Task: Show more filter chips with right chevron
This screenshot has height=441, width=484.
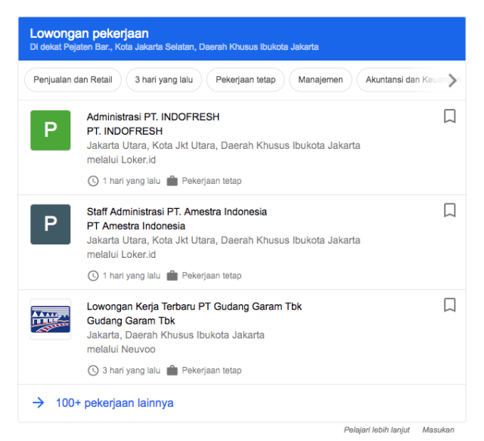Action: click(452, 80)
